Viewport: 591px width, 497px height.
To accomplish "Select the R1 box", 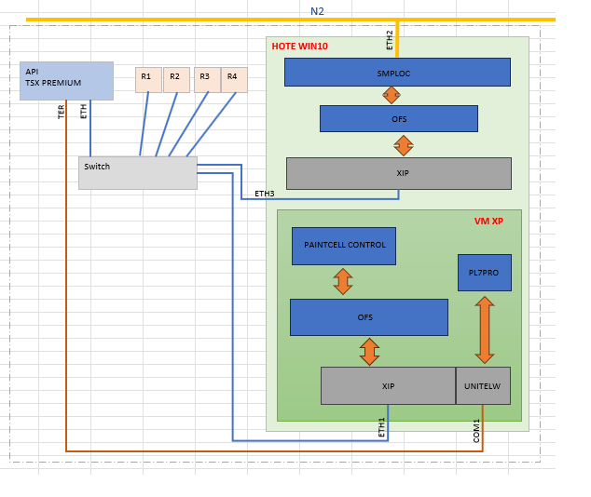I will click(148, 80).
